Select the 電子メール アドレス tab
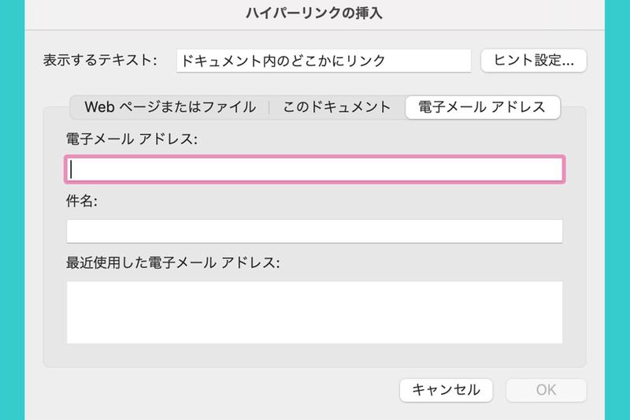 coord(482,107)
